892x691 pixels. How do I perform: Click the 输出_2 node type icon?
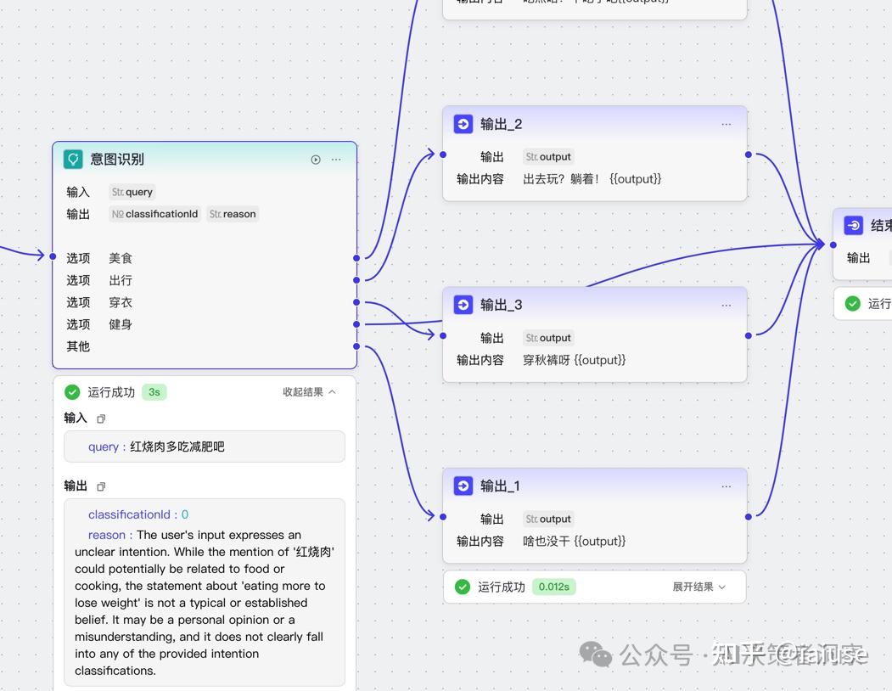(x=463, y=123)
